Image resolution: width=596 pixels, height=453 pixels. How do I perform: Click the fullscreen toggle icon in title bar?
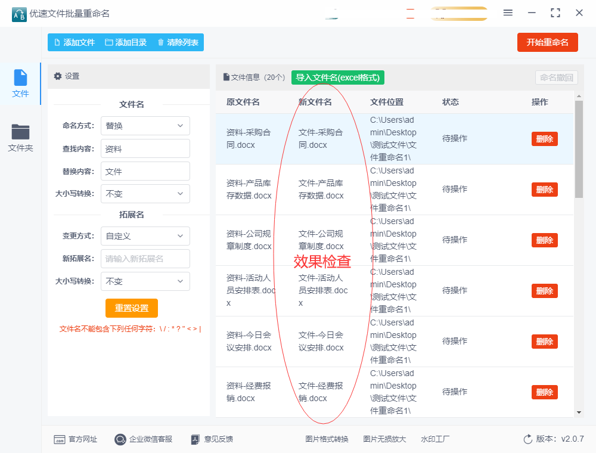(555, 13)
